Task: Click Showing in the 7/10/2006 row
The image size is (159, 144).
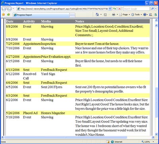Action: tap(47, 48)
